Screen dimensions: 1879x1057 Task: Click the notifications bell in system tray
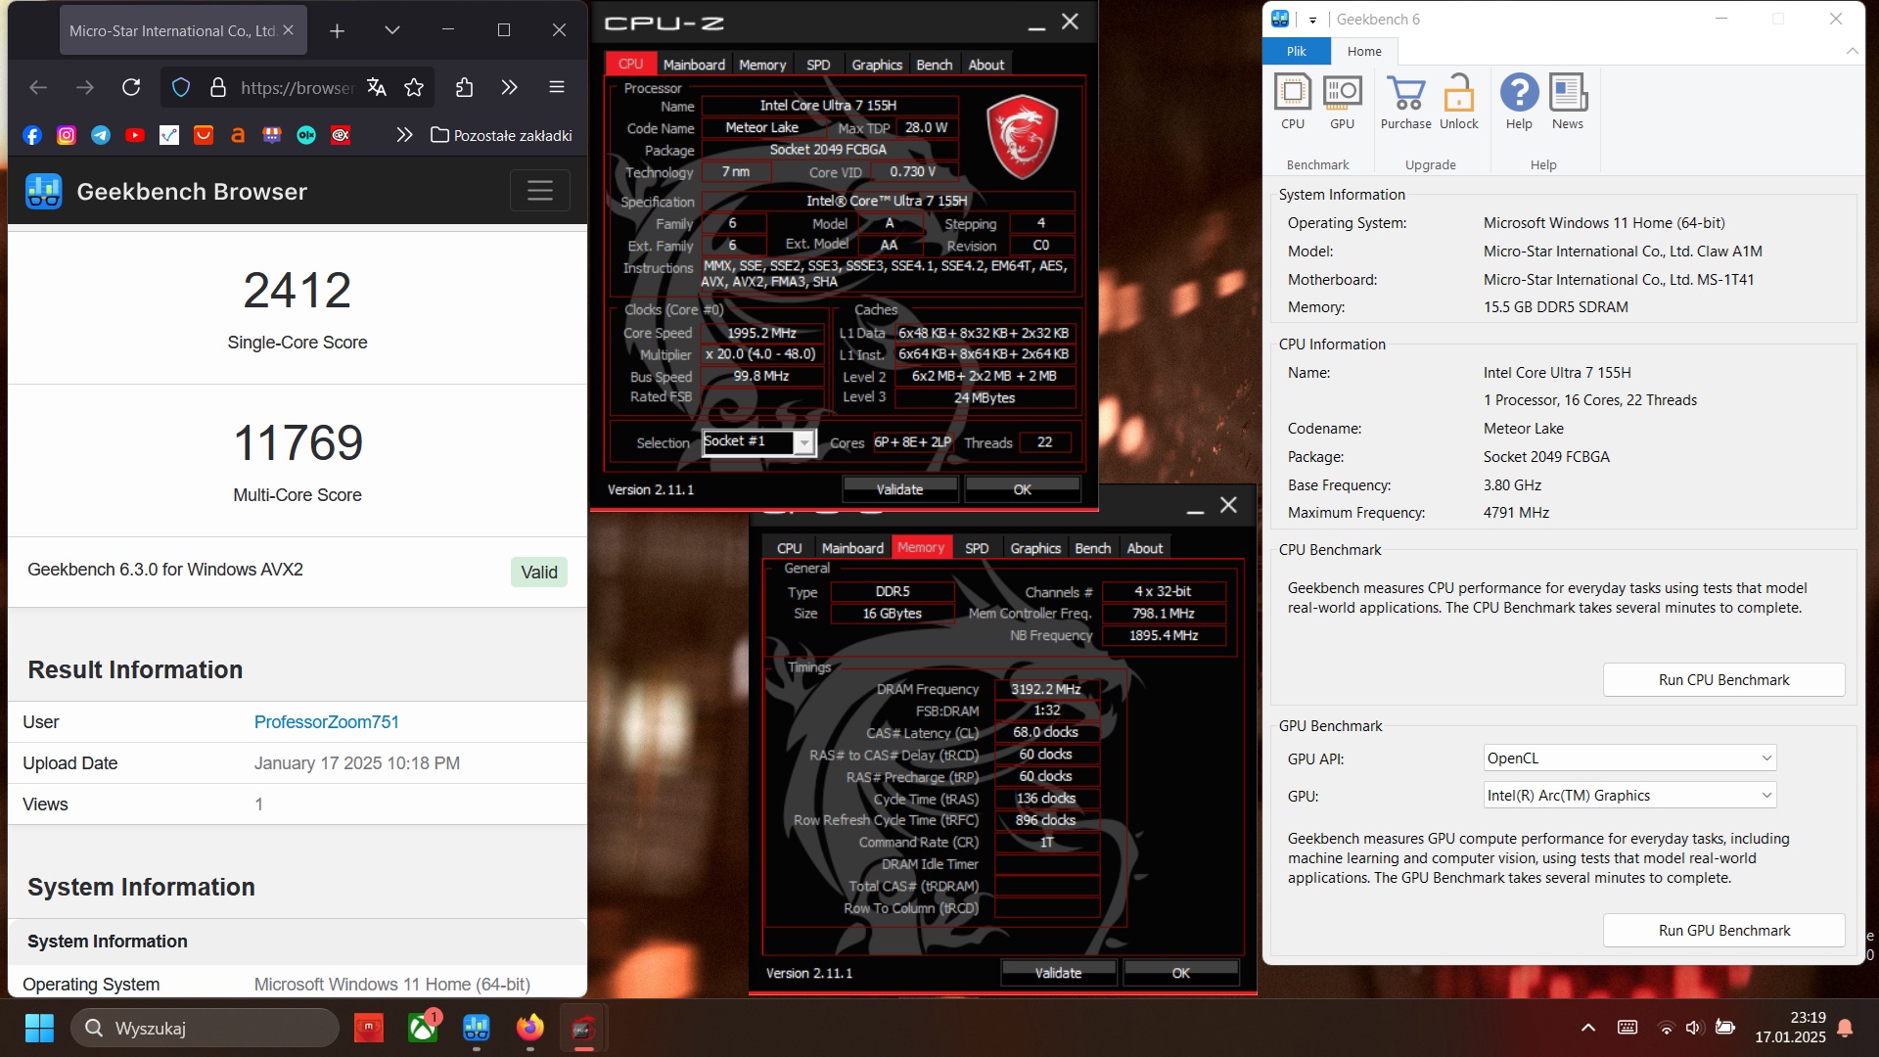tap(1845, 1028)
